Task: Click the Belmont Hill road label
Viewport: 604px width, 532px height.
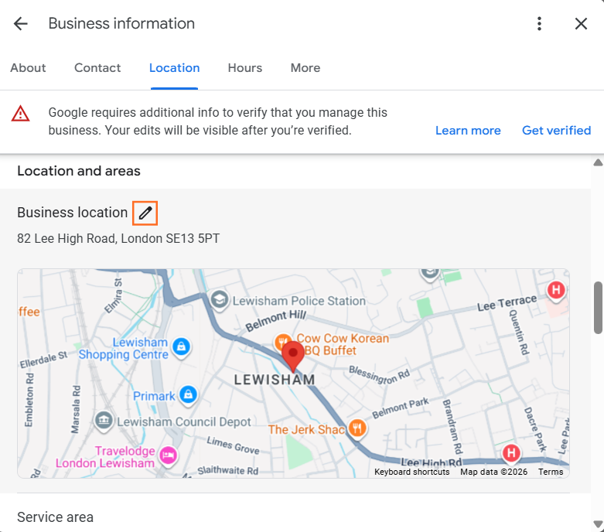Action: point(276,320)
